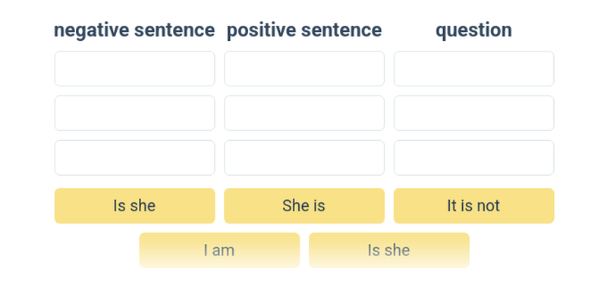Click the first empty slot under negative sentence
The width and height of the screenshot is (607, 303).
134,69
